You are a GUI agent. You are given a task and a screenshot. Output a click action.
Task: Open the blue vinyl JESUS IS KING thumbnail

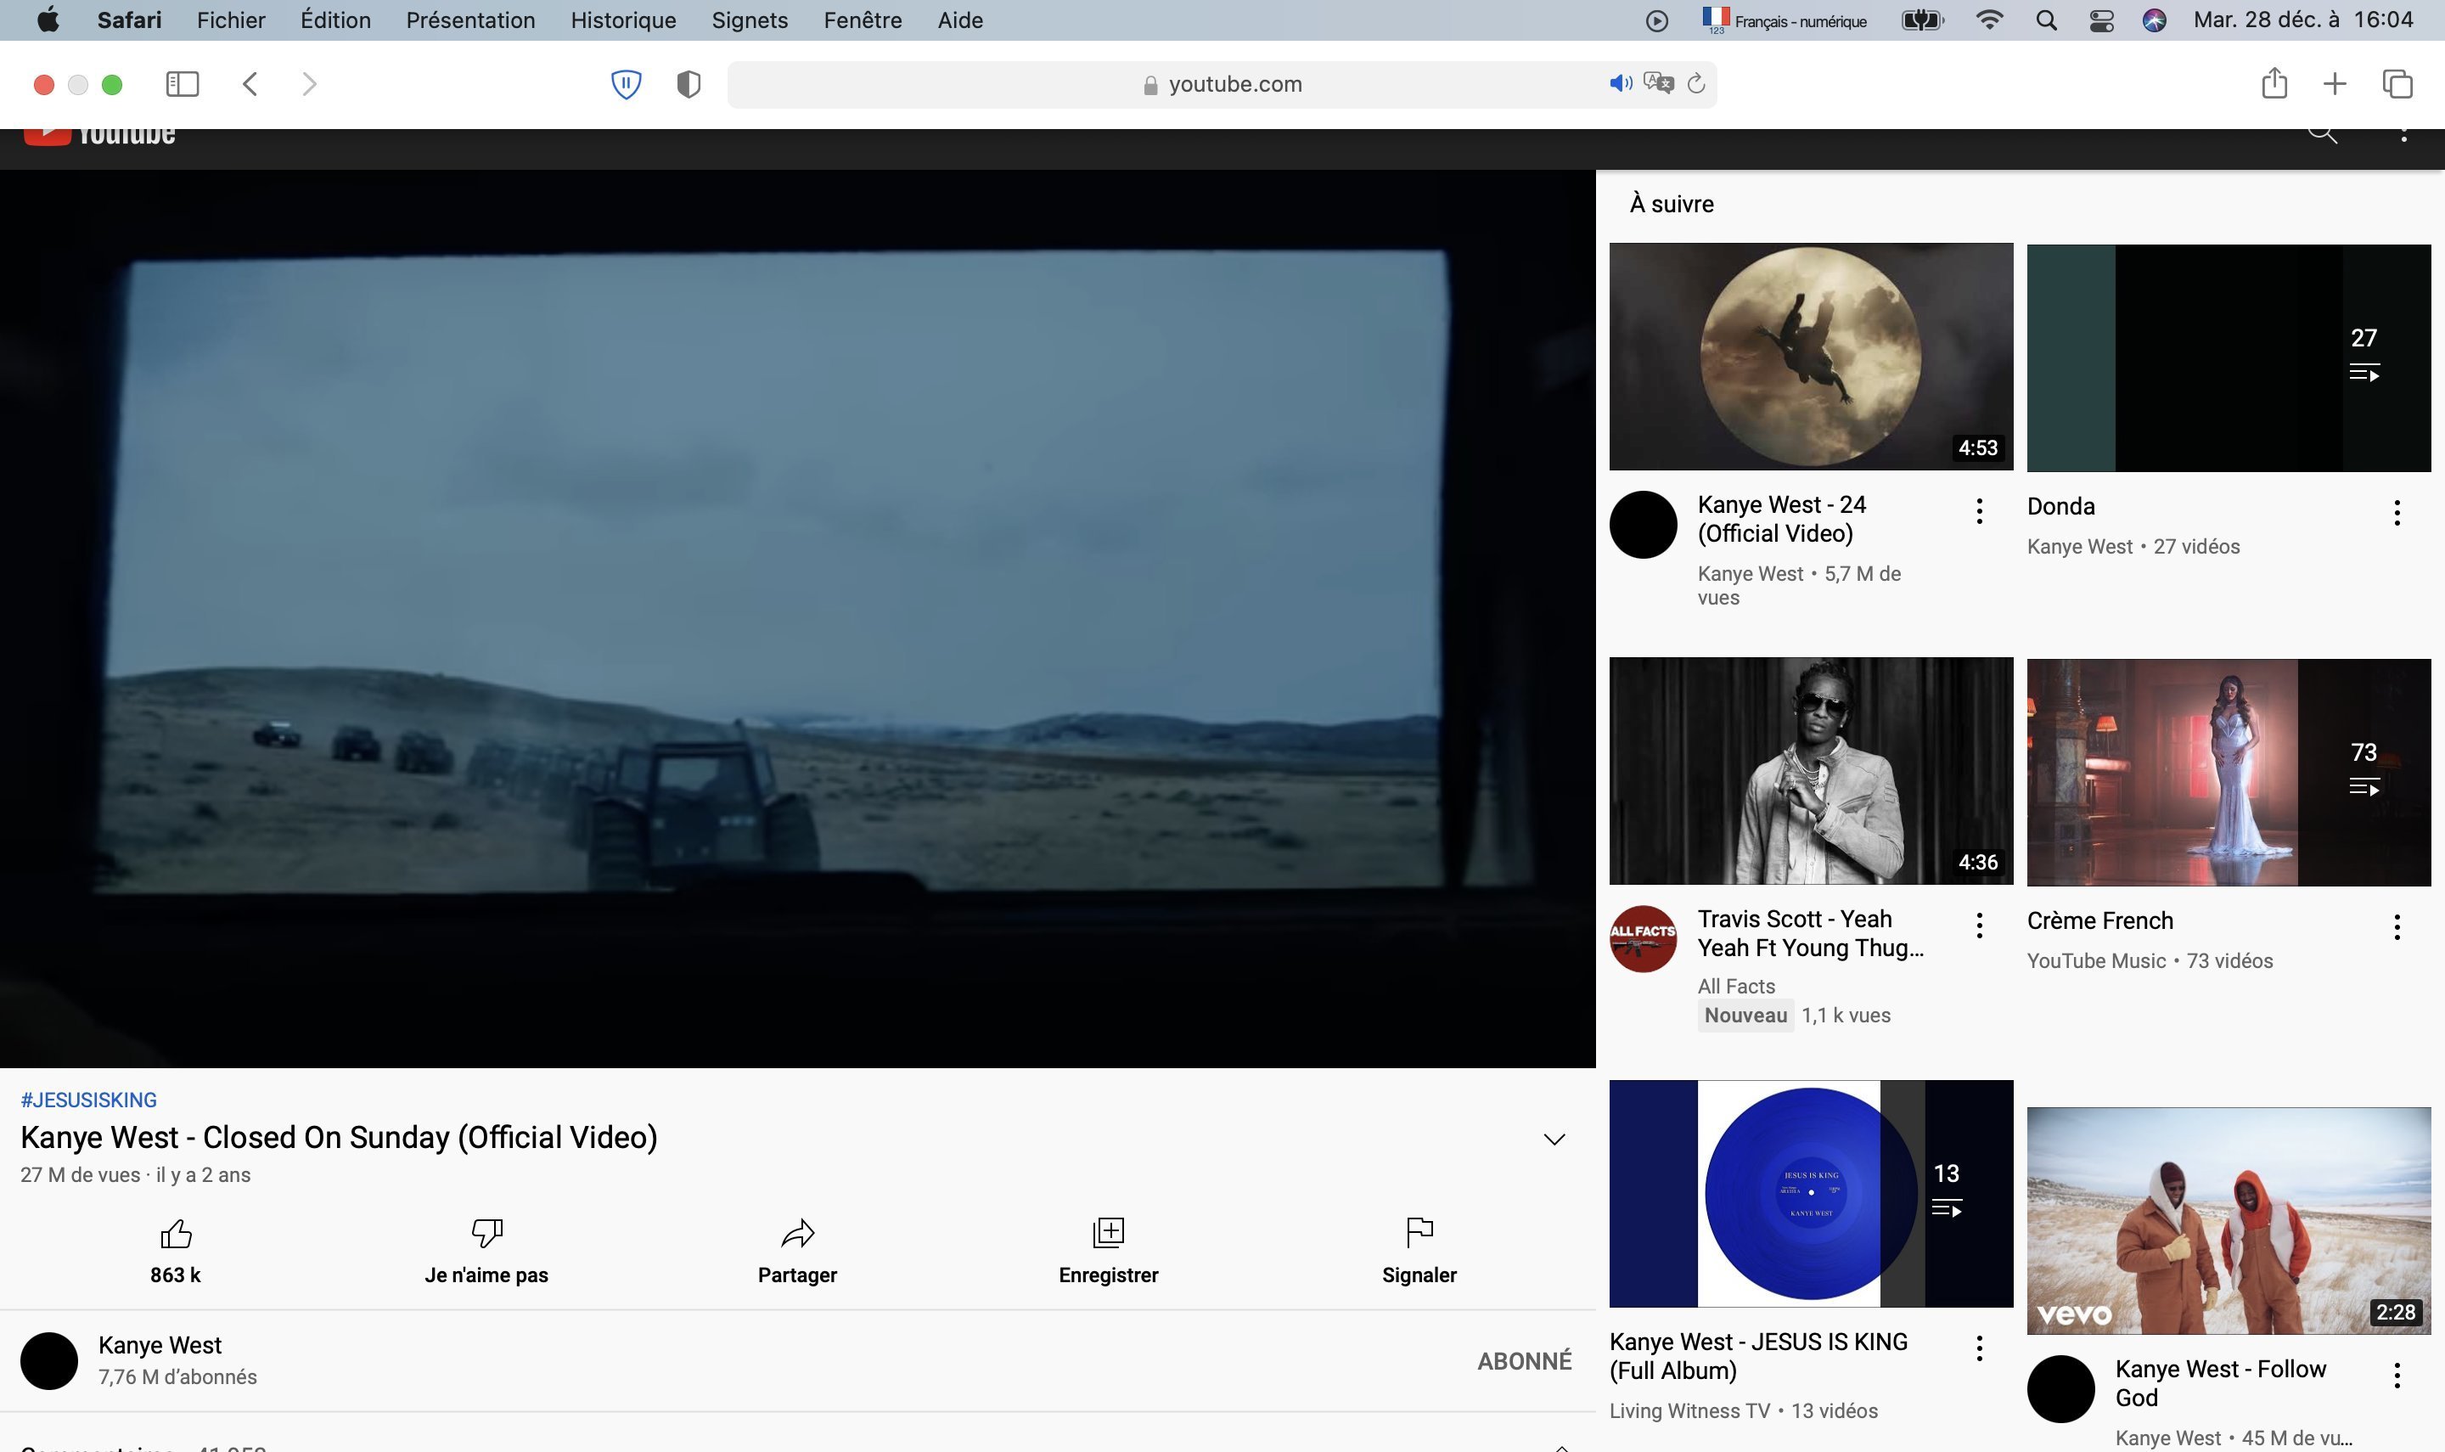point(1812,1194)
